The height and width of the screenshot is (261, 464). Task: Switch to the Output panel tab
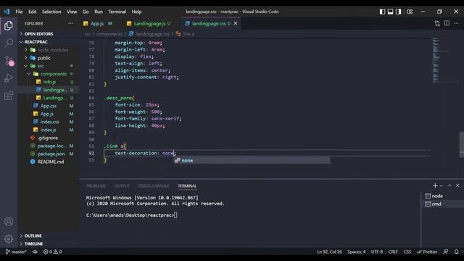point(122,186)
